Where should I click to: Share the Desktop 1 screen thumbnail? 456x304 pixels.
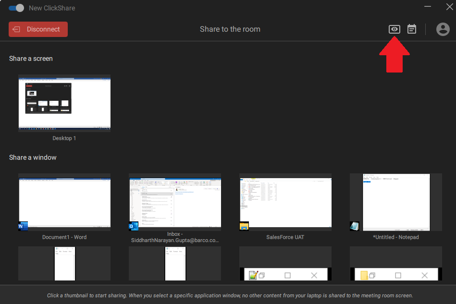coord(64,103)
